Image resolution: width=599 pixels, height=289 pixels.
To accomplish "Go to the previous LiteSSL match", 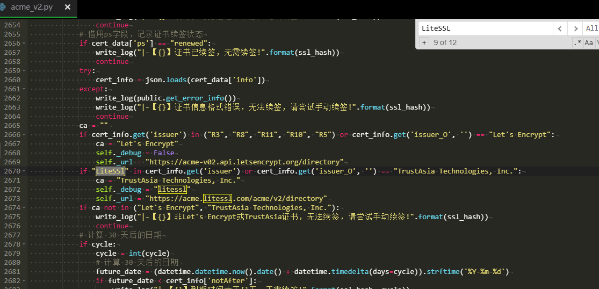I will point(560,28).
